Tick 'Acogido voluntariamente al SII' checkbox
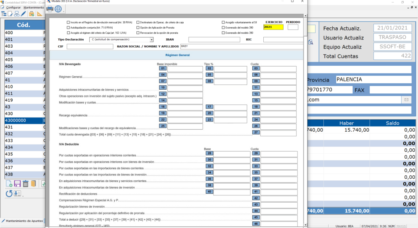The width and height of the screenshot is (418, 228). pos(223,22)
